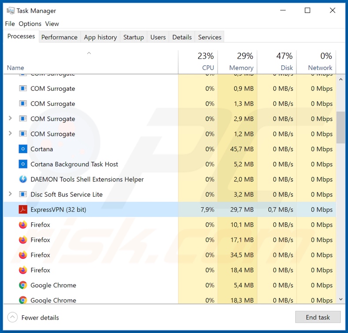Click the scrollbar up arrow
This screenshot has height=333, width=348.
[x=341, y=79]
